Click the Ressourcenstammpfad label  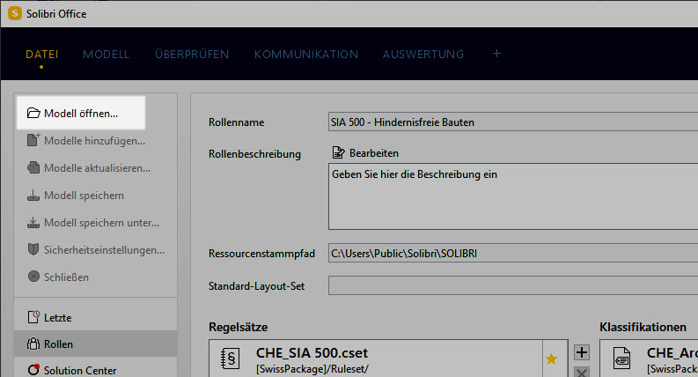261,254
